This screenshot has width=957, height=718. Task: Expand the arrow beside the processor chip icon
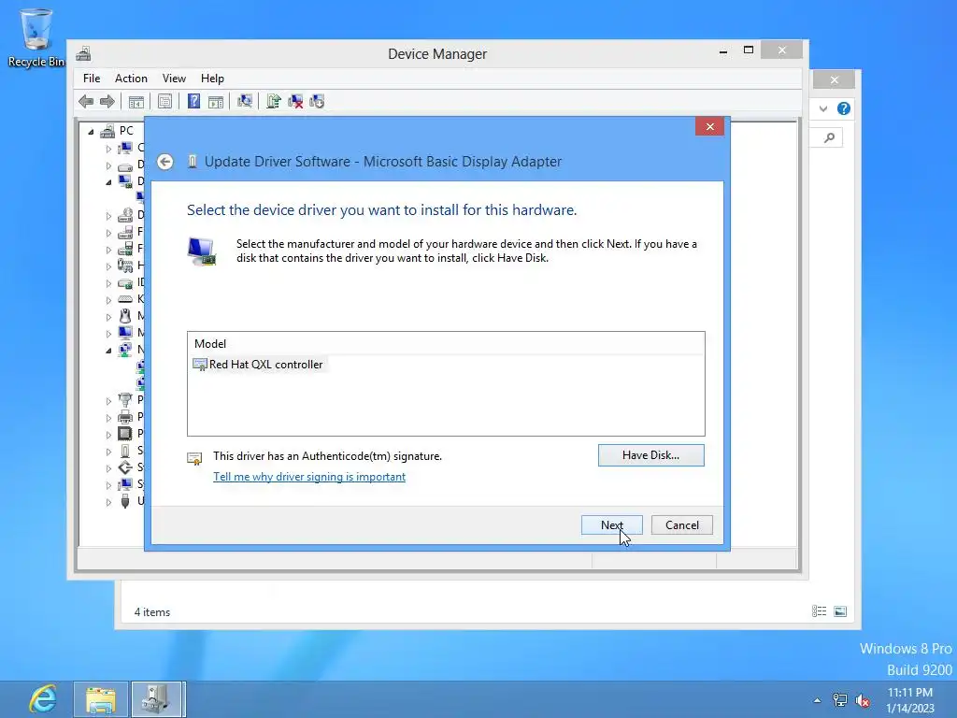click(x=108, y=435)
